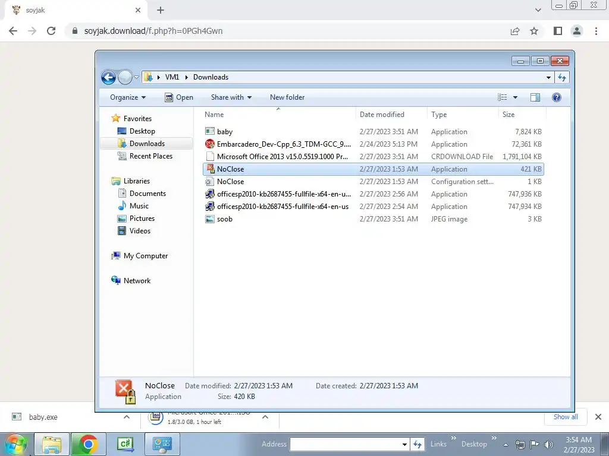Select the NoClose application file
609x456 pixels.
(x=373, y=169)
